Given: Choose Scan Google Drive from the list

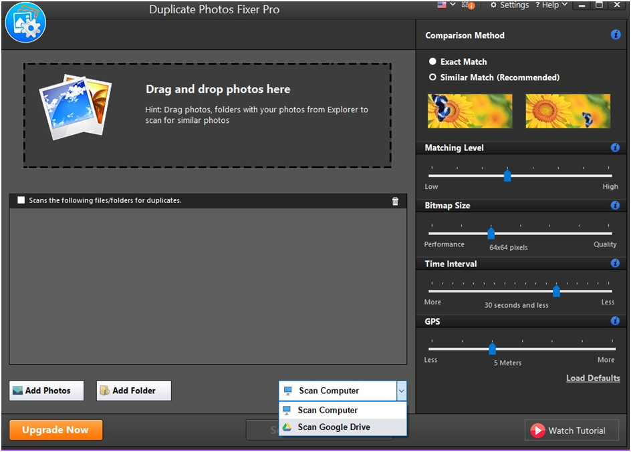Looking at the screenshot, I should click(343, 427).
